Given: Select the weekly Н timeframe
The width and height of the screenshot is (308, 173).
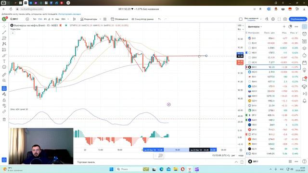Looking at the screenshot, I should (x=52, y=19).
